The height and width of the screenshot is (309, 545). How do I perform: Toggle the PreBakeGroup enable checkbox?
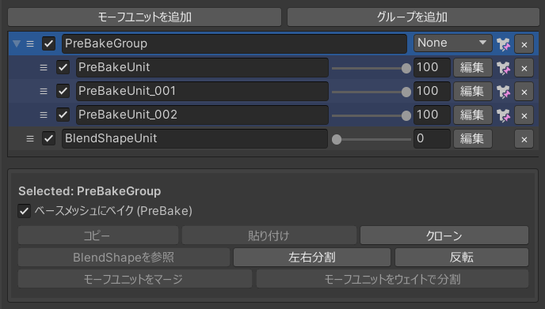(x=48, y=43)
